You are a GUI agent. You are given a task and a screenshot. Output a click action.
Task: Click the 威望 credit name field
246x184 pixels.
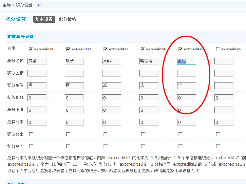pos(37,61)
